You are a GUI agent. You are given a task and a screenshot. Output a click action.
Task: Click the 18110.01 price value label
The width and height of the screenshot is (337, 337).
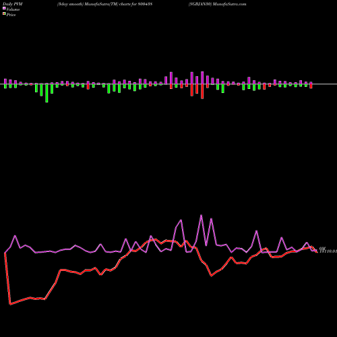(328, 251)
